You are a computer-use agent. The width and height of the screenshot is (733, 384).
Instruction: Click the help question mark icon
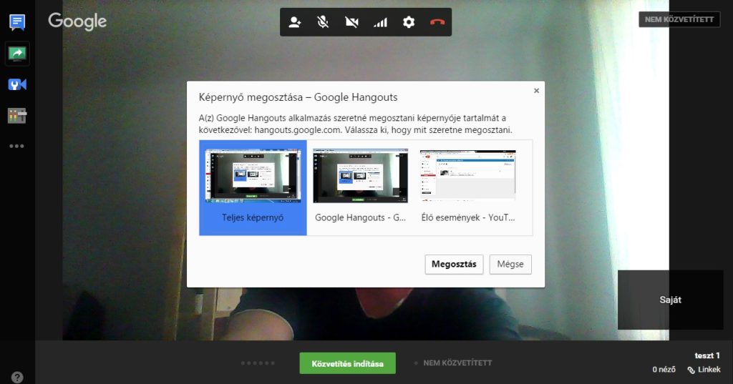(17, 377)
